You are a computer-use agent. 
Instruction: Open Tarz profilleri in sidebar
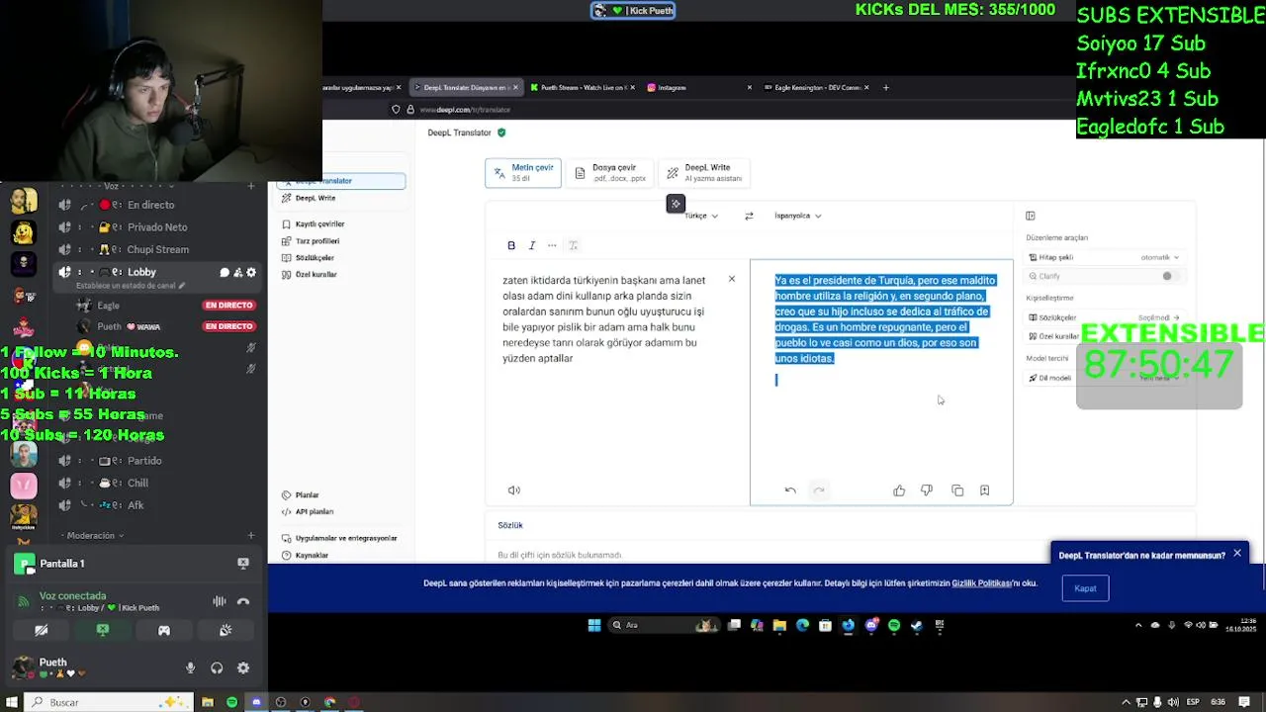click(311, 241)
